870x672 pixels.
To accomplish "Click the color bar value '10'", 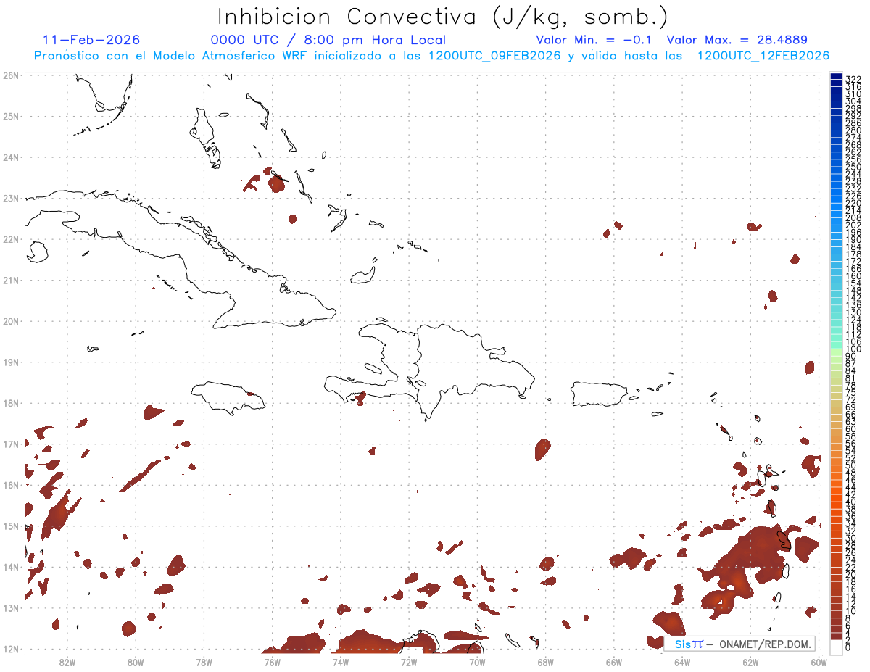I will [x=851, y=611].
